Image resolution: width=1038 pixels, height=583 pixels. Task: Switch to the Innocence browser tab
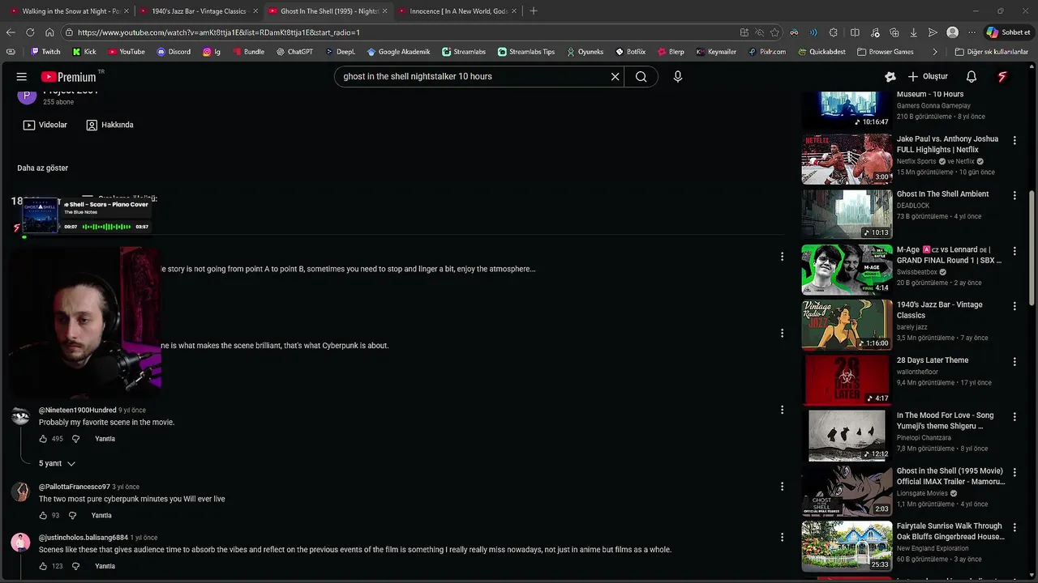[457, 11]
